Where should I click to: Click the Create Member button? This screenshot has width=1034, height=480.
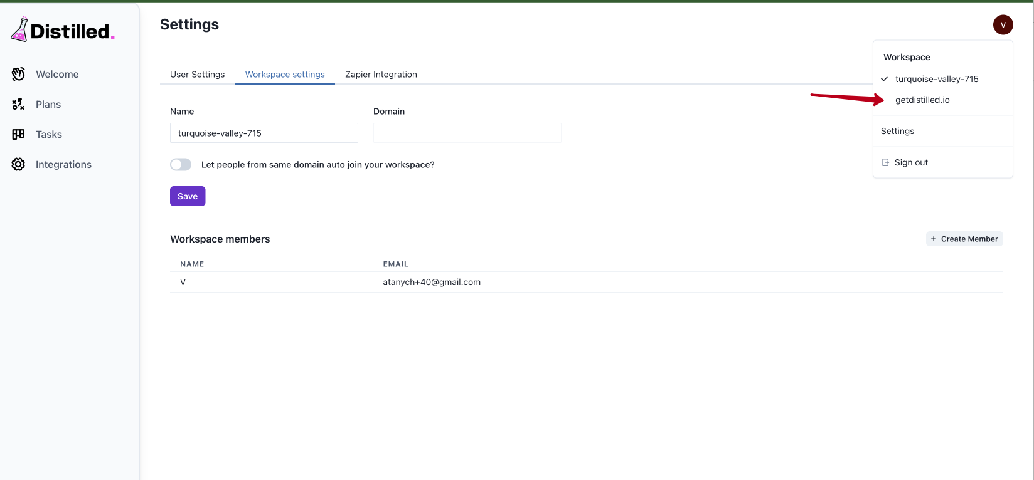pyautogui.click(x=964, y=239)
